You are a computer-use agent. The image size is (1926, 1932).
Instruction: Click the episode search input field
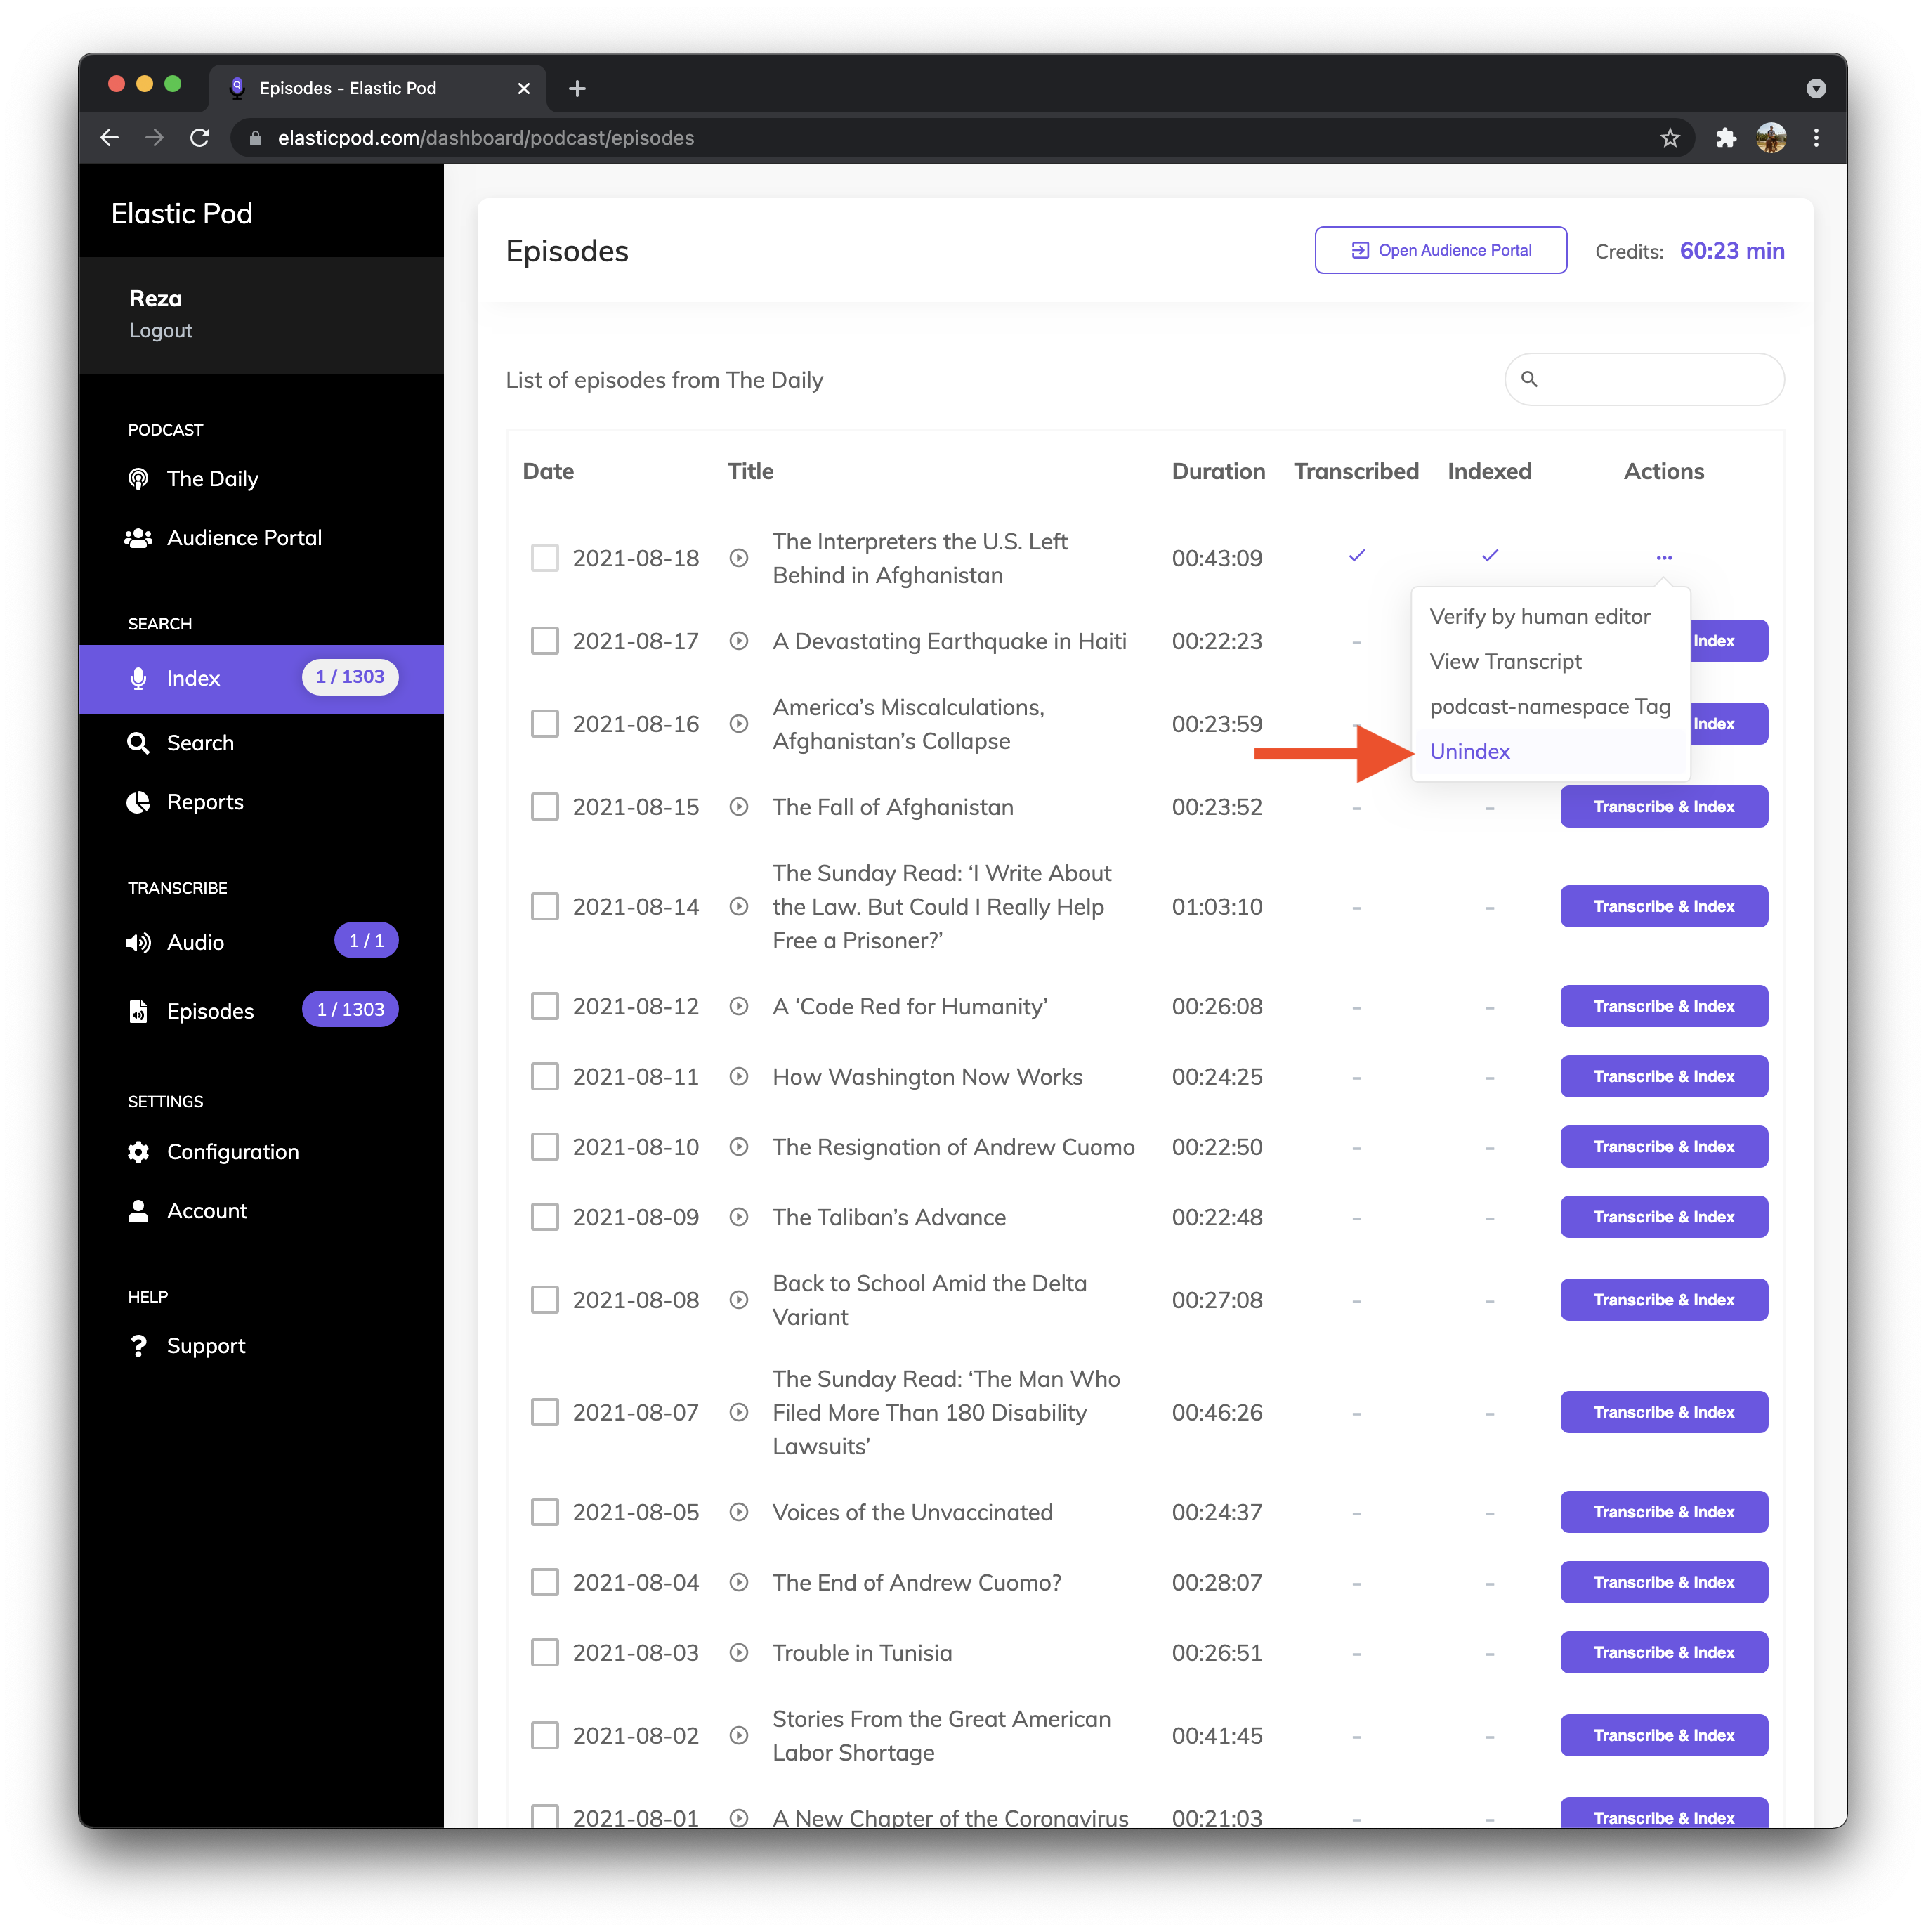tap(1644, 379)
